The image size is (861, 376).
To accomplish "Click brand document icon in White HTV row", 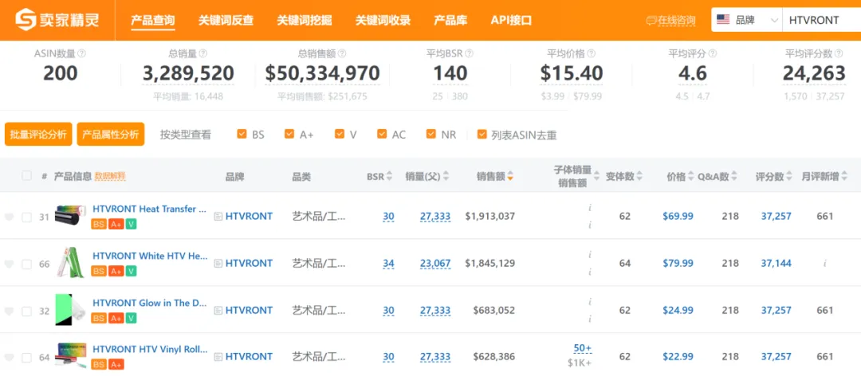I will click(218, 264).
